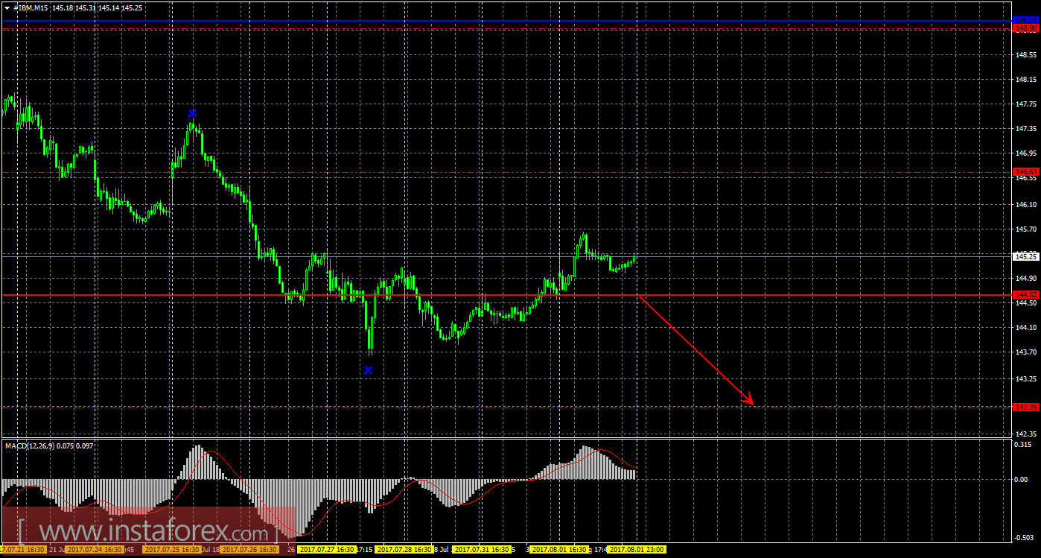Click the red 142.78 price level tag

point(1026,407)
